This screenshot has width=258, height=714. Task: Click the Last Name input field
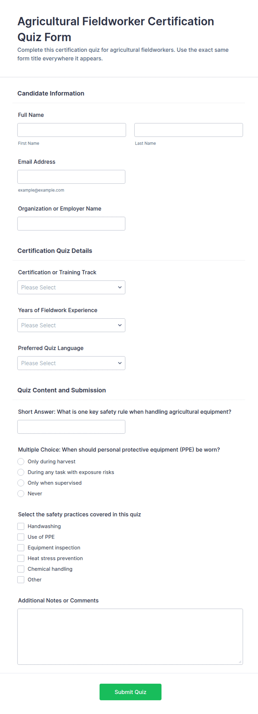pyautogui.click(x=188, y=130)
